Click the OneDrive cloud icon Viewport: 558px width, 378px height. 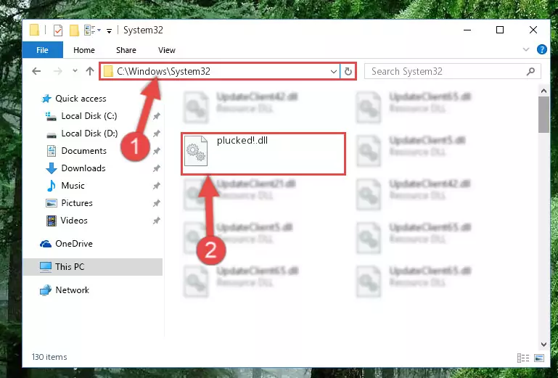click(x=46, y=244)
